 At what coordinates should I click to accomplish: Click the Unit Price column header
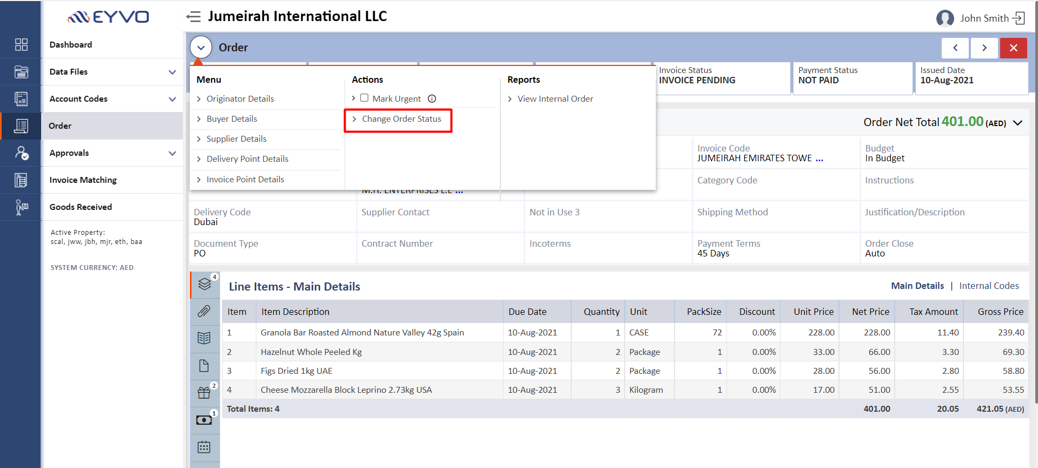tap(814, 312)
